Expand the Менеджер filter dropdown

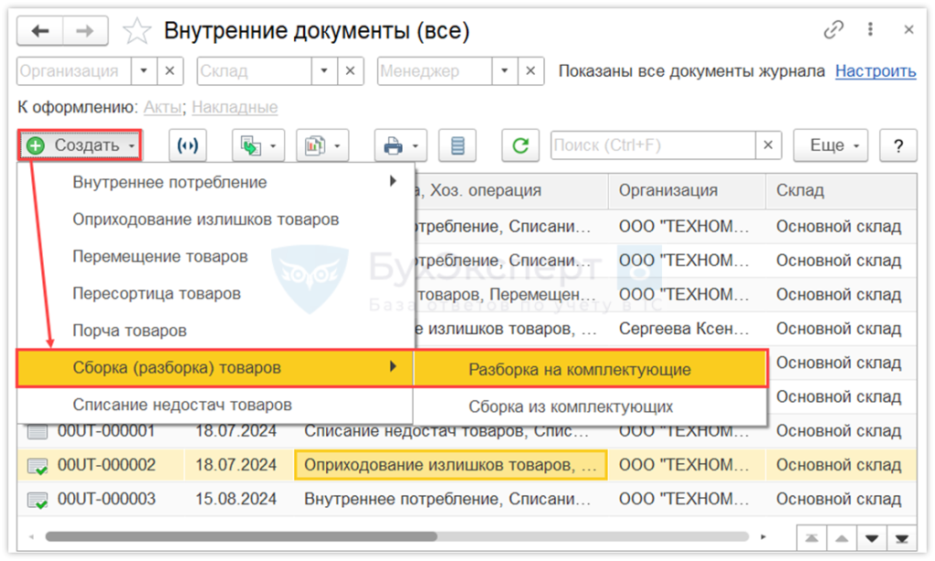(x=505, y=71)
